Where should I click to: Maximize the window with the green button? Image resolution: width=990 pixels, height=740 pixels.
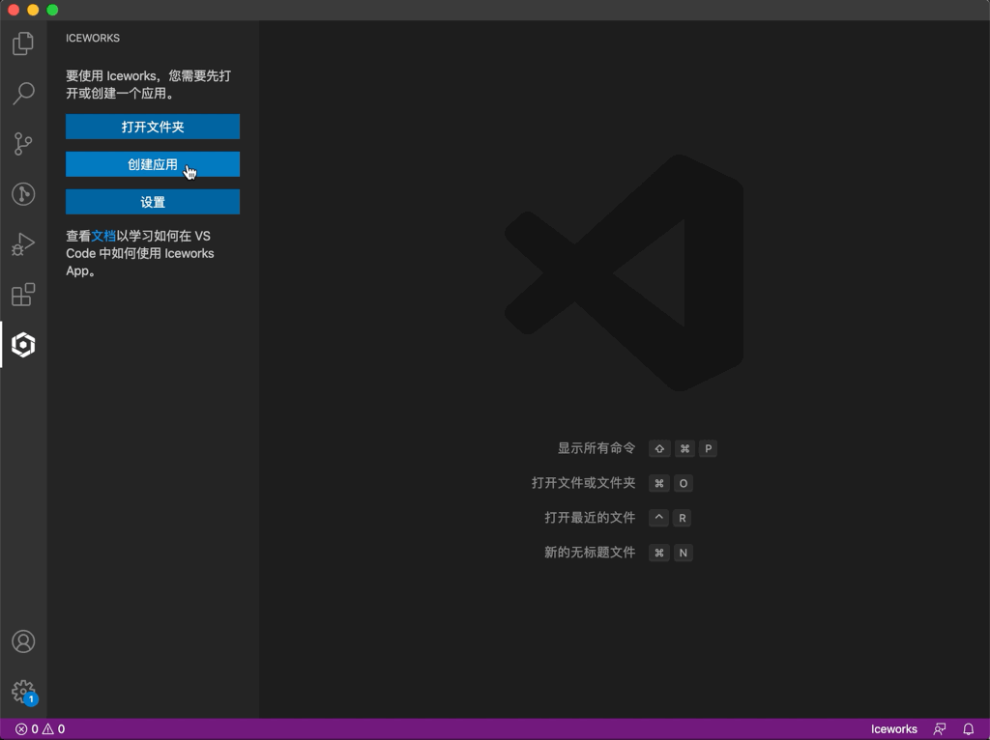point(52,10)
